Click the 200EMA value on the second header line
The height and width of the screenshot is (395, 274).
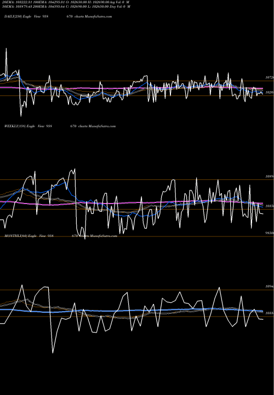49,7
